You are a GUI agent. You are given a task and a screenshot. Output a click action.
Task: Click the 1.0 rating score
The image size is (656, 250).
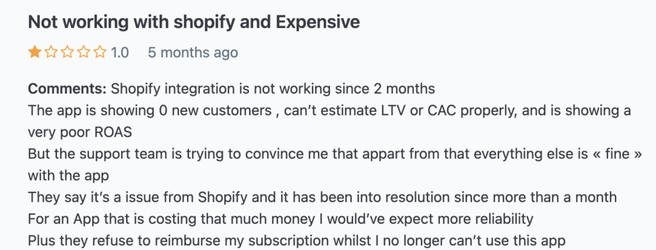tap(120, 53)
